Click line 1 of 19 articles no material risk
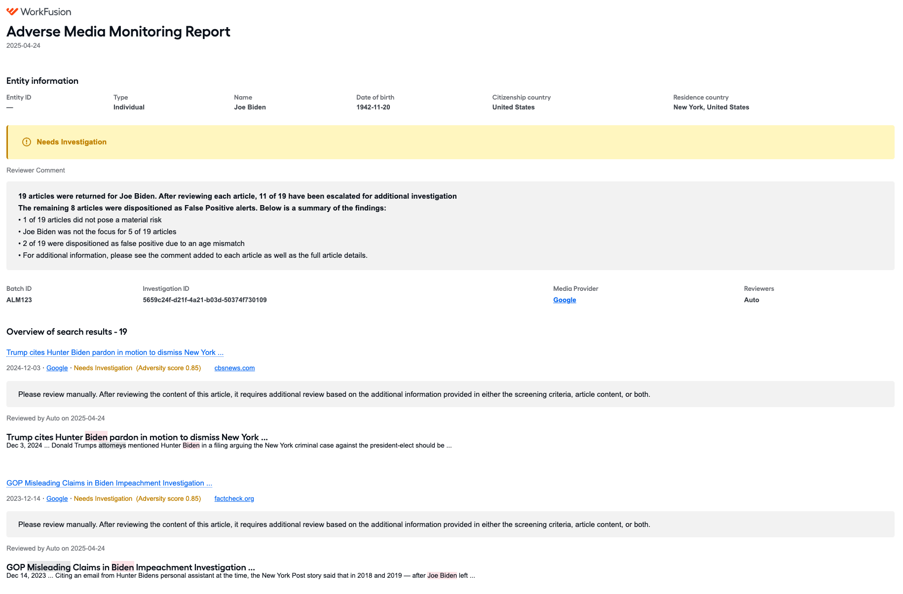 [90, 220]
